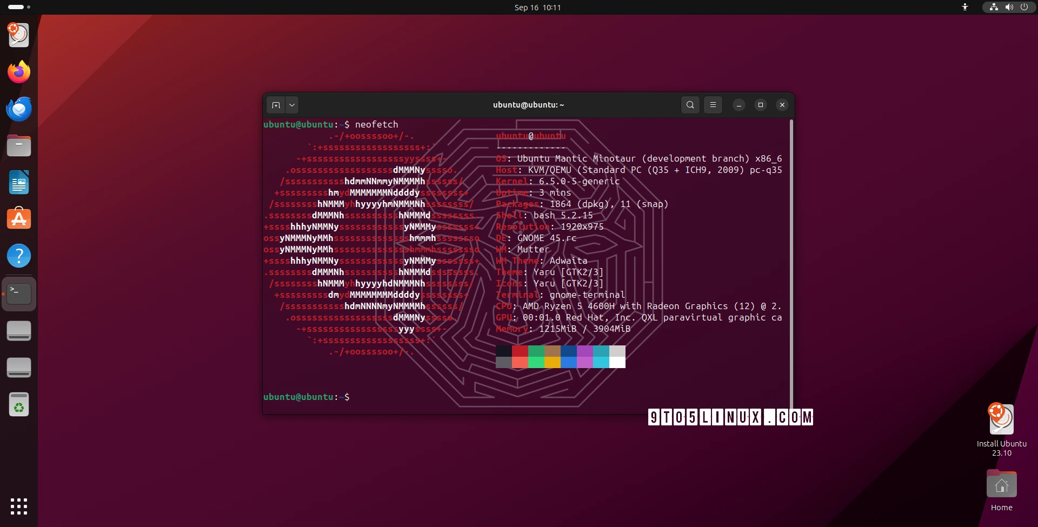Open LibreOffice Writer from the dock
The image size is (1038, 527).
[x=19, y=182]
